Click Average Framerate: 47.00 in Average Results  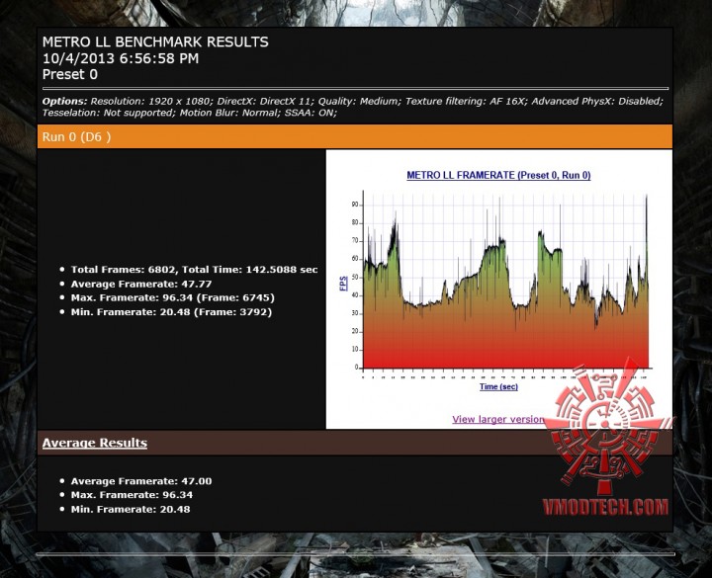(141, 481)
